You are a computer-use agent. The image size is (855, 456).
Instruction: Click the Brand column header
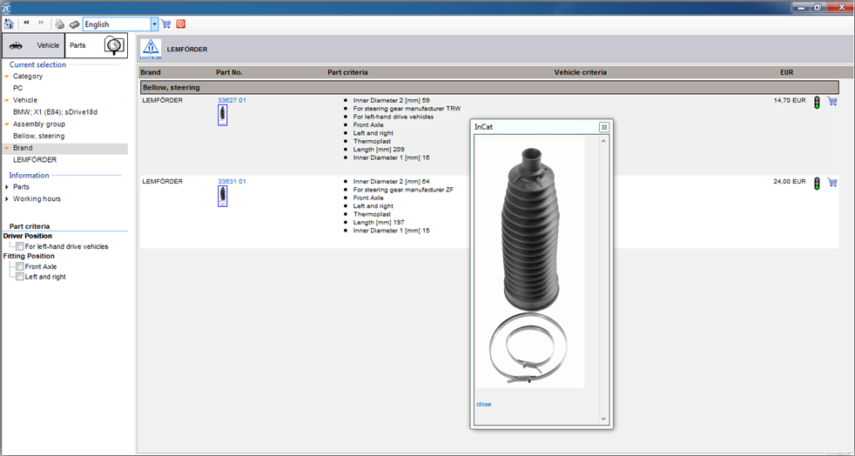(x=151, y=72)
